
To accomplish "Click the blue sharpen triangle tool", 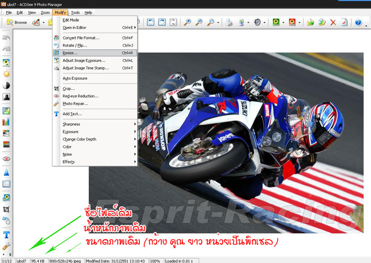I will (7, 172).
